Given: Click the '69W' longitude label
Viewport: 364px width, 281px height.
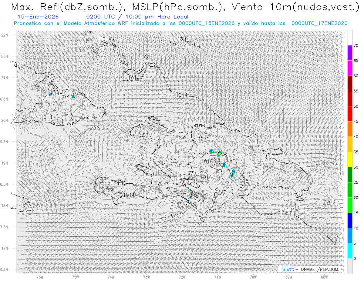Looking at the screenshot, I should (289, 277).
